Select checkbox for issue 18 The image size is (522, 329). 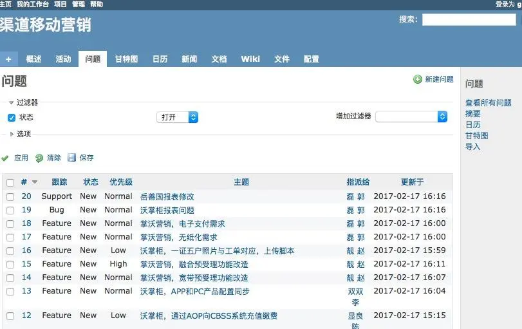point(10,224)
